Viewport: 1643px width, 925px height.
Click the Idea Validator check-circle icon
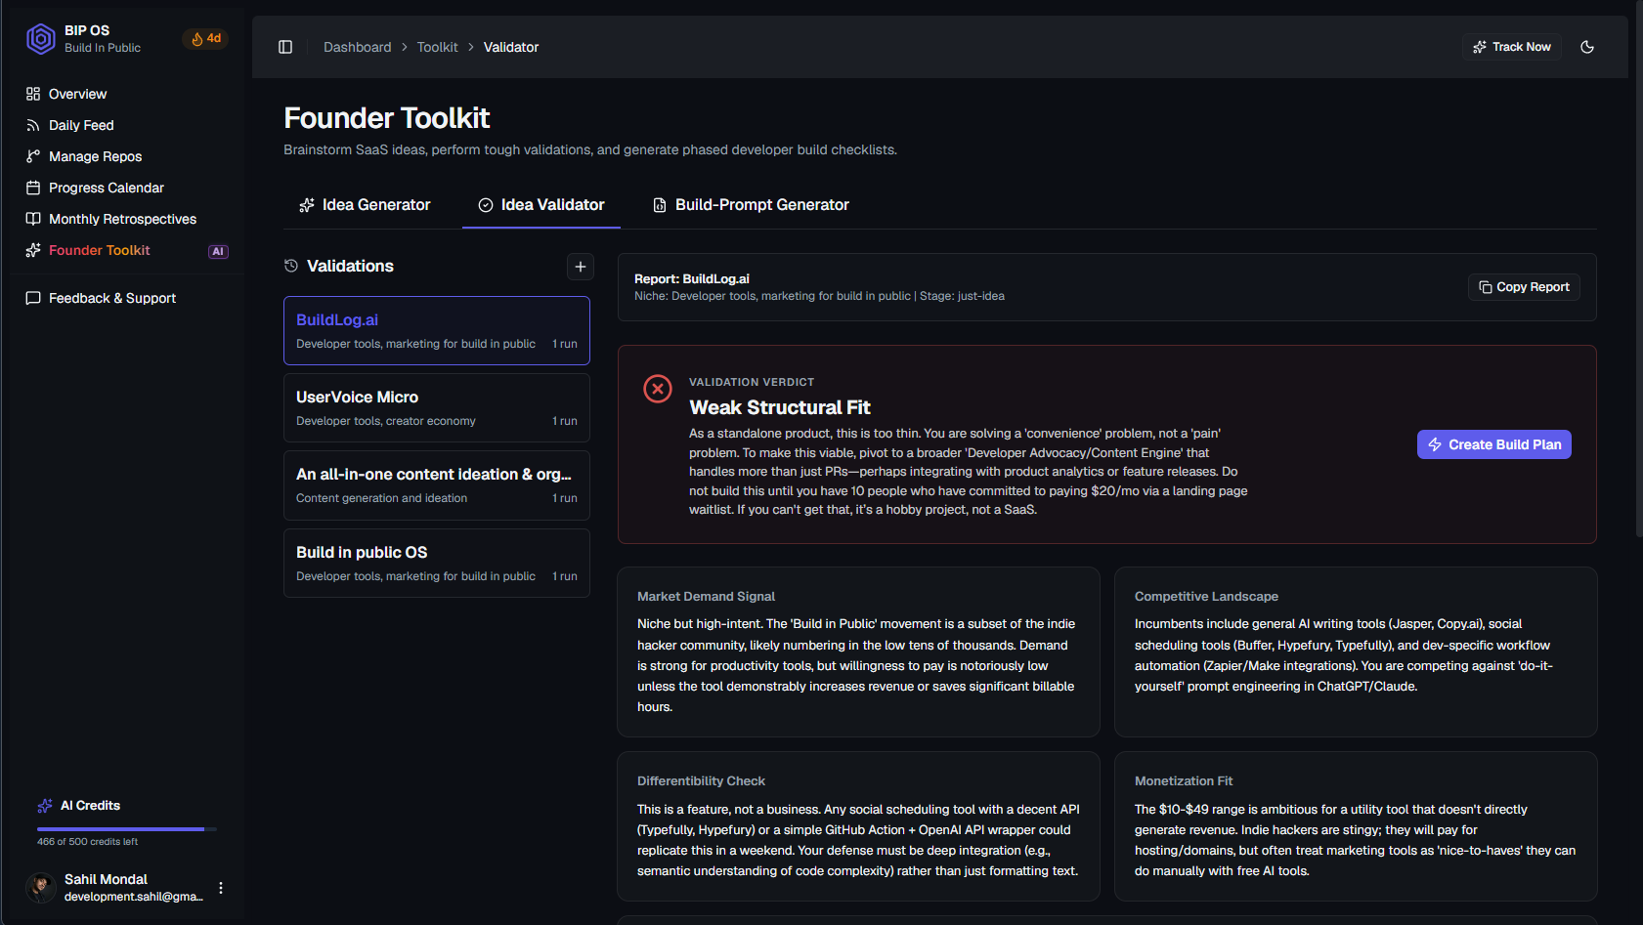(486, 205)
